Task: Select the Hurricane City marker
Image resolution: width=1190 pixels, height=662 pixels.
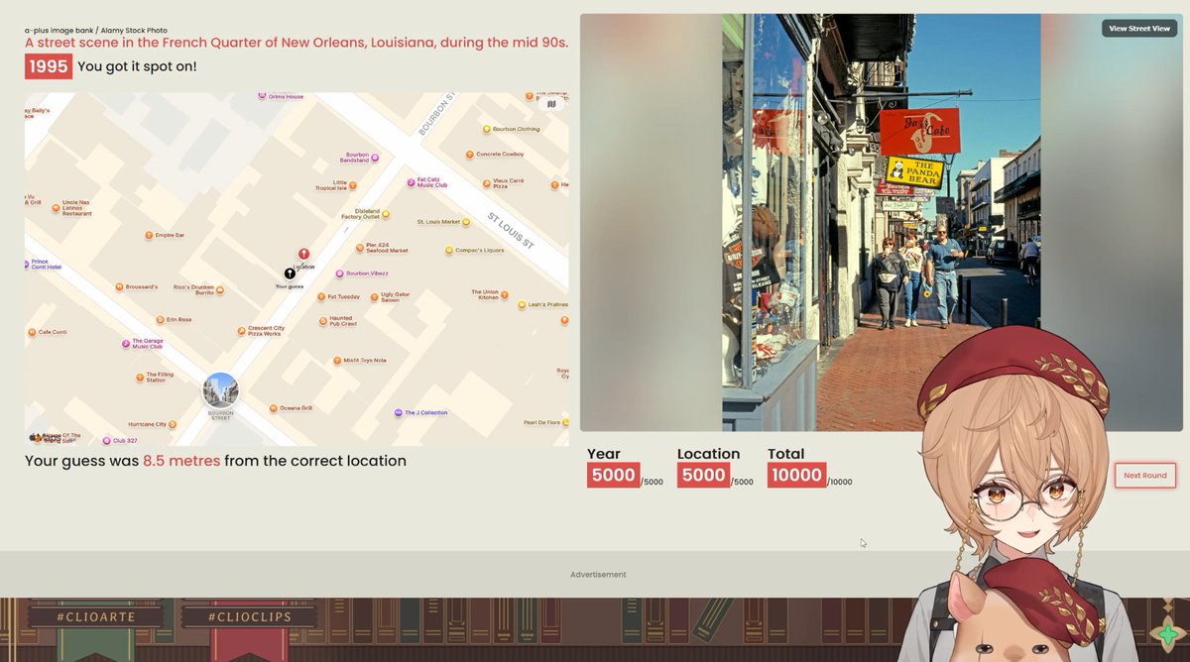Action: pos(175,424)
